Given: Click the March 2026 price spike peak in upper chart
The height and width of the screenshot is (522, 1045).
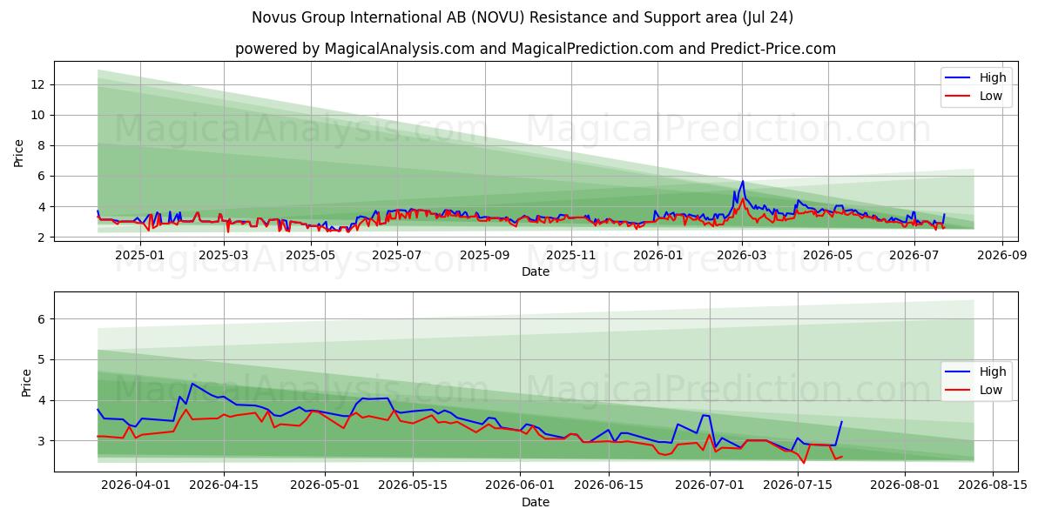Looking at the screenshot, I should coord(742,182).
